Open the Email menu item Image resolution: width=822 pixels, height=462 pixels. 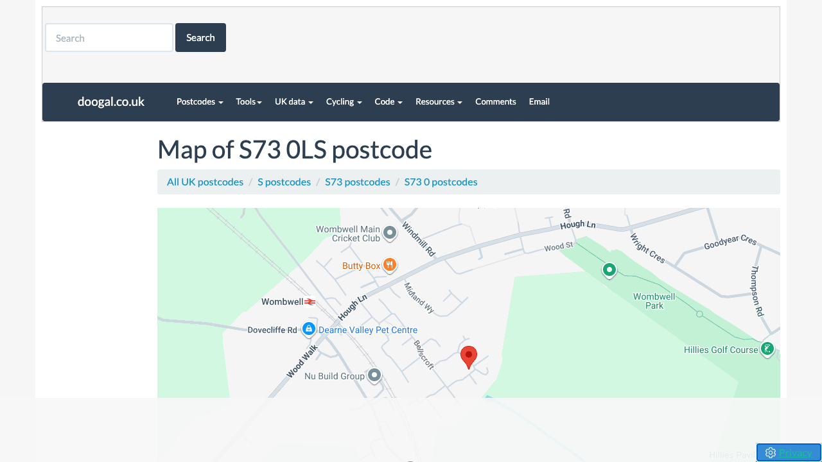(x=539, y=101)
